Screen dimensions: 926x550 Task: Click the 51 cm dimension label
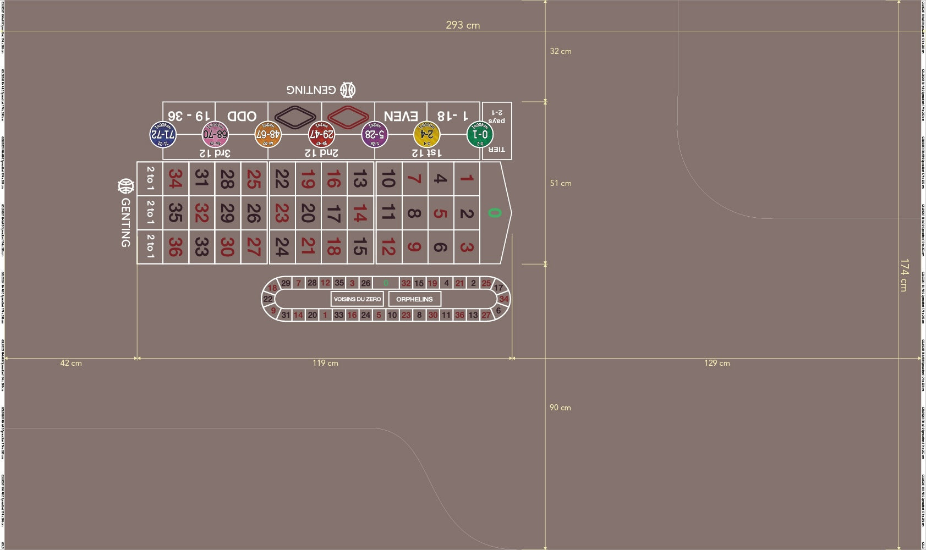pos(561,183)
